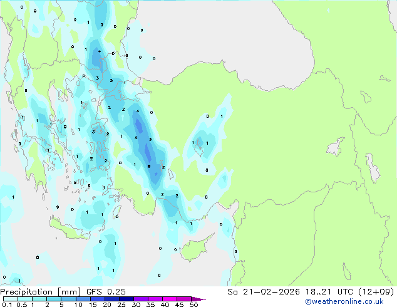Click the 'Precipitation [mm]' title text
Image resolution: width=397 pixels, height=307 pixels.
click(41, 292)
